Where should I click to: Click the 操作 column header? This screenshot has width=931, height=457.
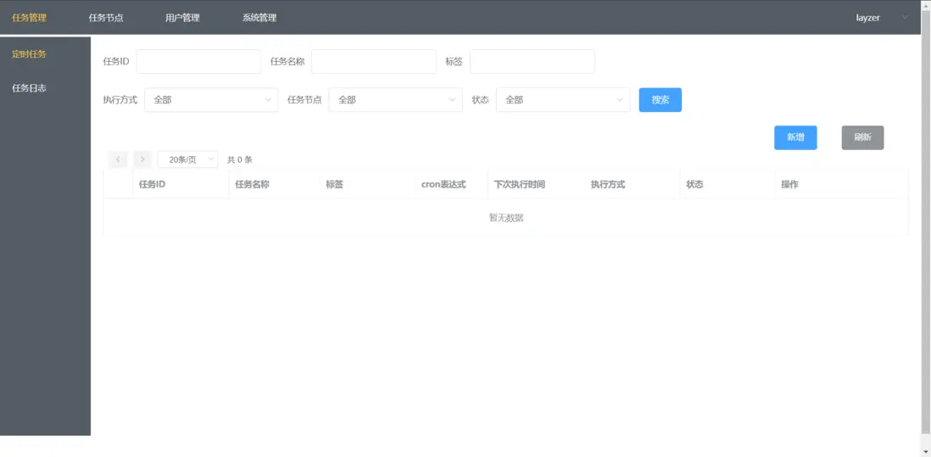coord(789,184)
